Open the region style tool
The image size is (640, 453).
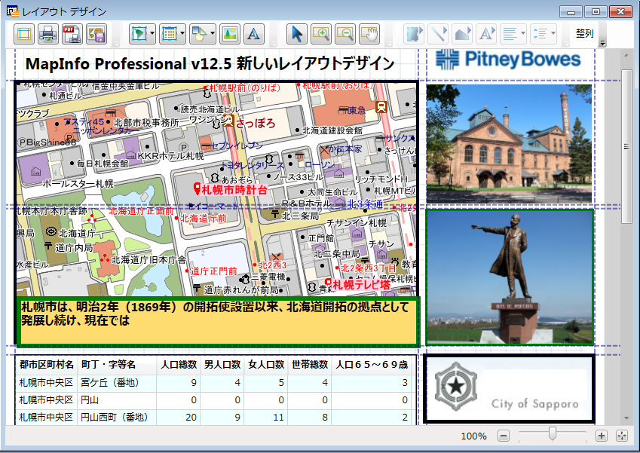coord(413,34)
